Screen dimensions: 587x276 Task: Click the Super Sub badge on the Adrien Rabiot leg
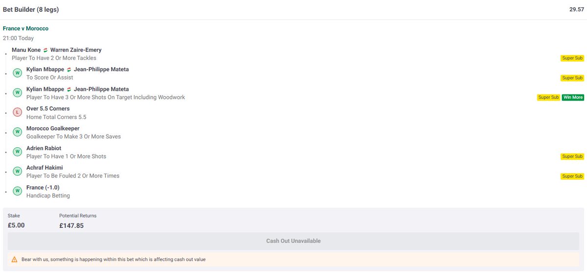coord(572,157)
